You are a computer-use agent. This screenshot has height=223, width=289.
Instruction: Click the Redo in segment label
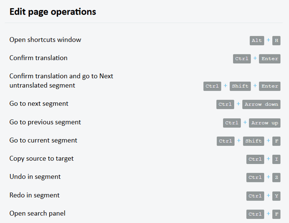pyautogui.click(x=35, y=195)
